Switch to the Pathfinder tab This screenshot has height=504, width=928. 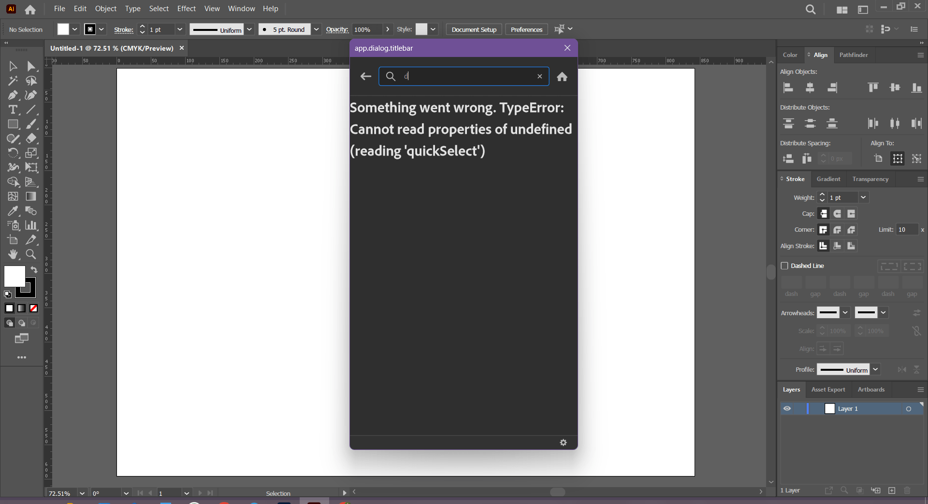coord(854,55)
